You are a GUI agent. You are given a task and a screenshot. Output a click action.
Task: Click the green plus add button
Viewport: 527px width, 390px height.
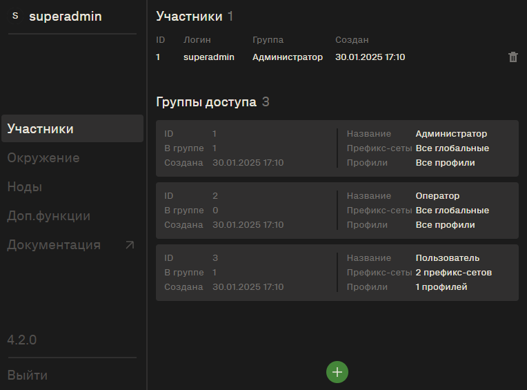point(337,372)
